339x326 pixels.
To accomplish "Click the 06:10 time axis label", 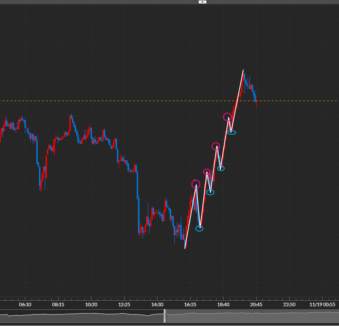I will click(25, 305).
